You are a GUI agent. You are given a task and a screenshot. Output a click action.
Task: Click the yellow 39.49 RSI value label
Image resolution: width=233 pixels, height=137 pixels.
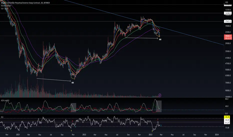click(227, 117)
